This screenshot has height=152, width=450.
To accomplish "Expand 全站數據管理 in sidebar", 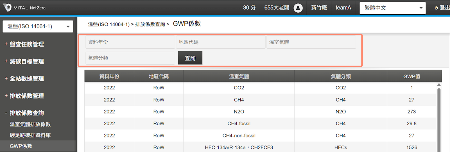I will 26,78.
